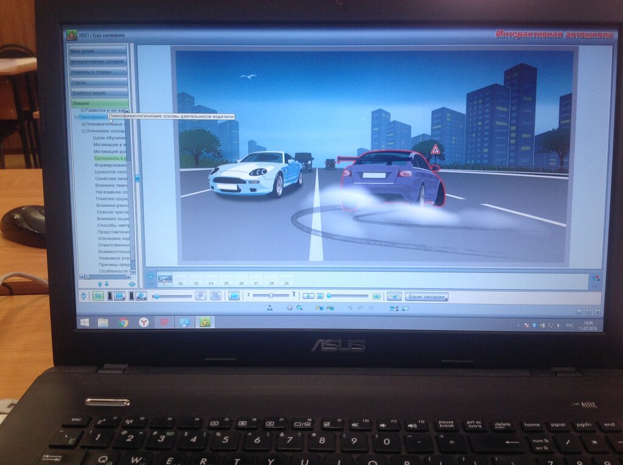Select the highlighted 'Склонность к р...' item
623x465 pixels.
pos(111,158)
